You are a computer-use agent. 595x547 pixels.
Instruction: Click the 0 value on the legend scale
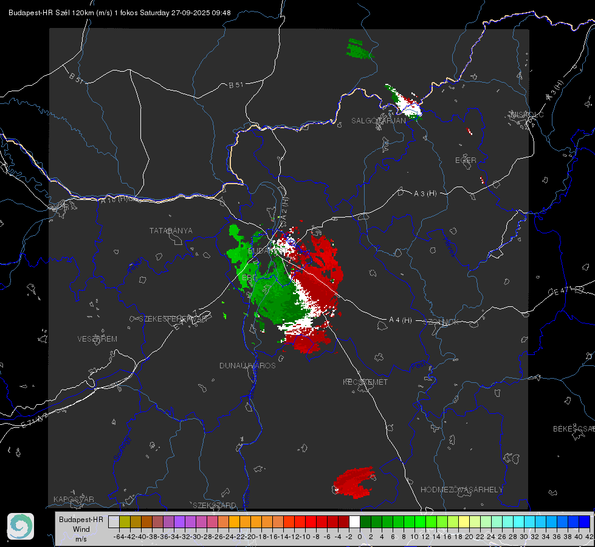click(x=360, y=537)
